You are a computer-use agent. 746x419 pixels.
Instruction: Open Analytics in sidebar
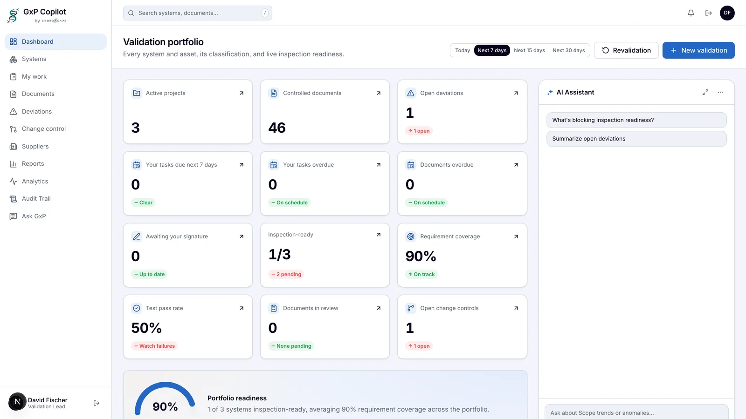pos(55,181)
